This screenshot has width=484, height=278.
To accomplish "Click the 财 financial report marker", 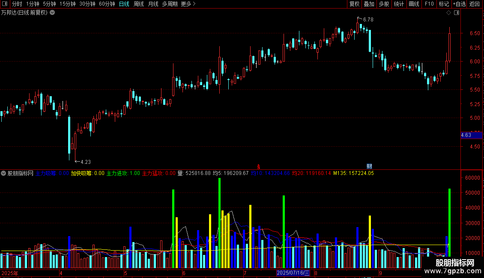I will (369, 166).
